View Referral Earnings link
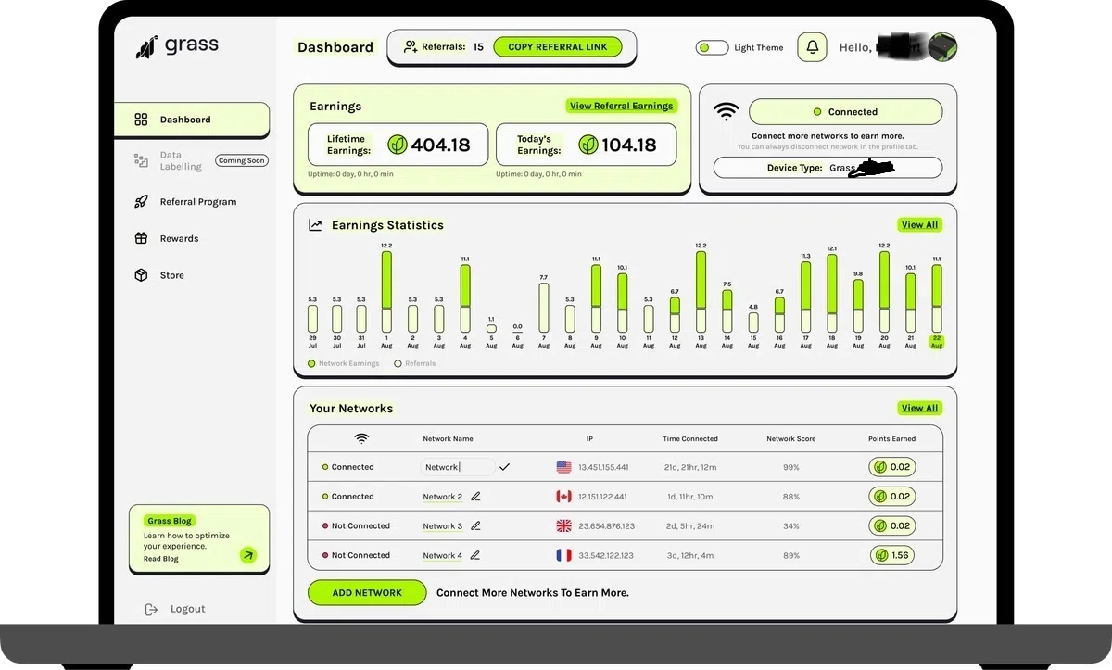 click(x=621, y=107)
